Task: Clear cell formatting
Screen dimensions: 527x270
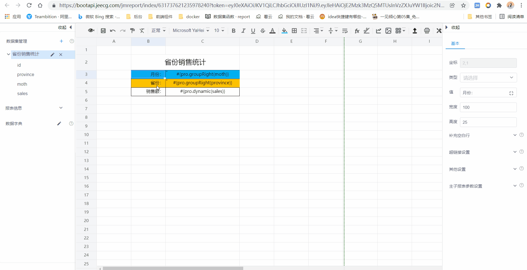Action: [x=142, y=31]
